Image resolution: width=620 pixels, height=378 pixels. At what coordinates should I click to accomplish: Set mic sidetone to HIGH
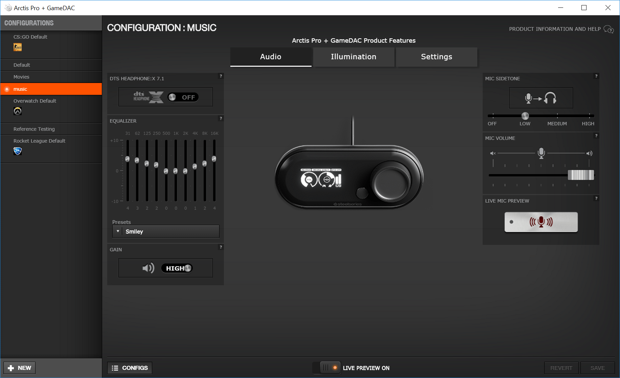(588, 124)
